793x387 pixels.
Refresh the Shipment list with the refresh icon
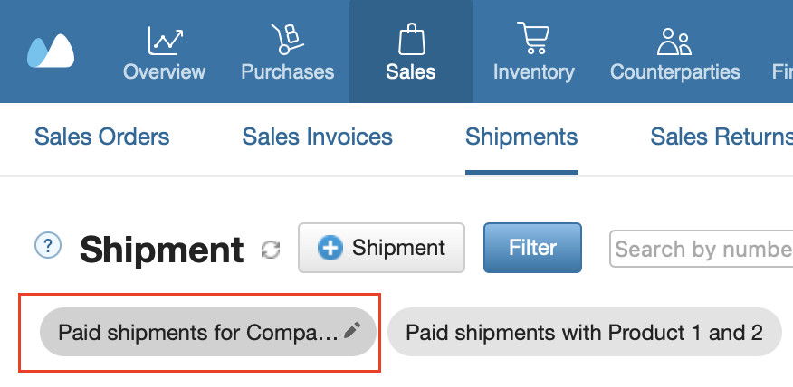point(271,250)
